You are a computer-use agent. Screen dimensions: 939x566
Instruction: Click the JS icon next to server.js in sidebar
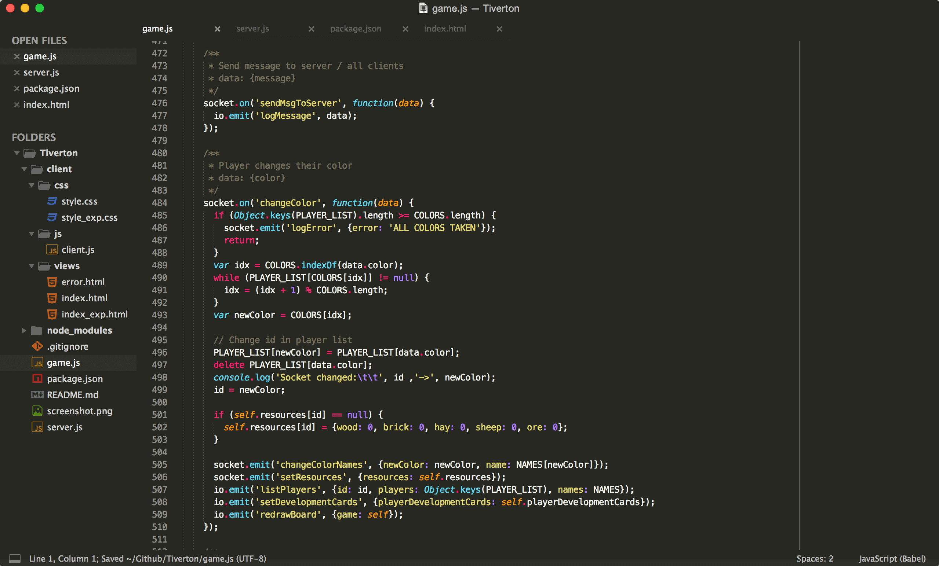(37, 427)
